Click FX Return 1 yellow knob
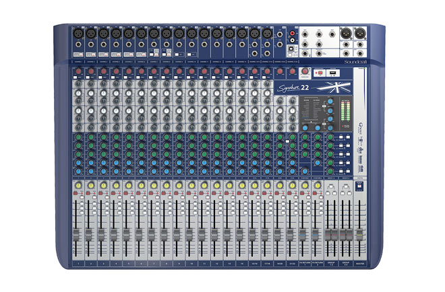 [x=305, y=186]
